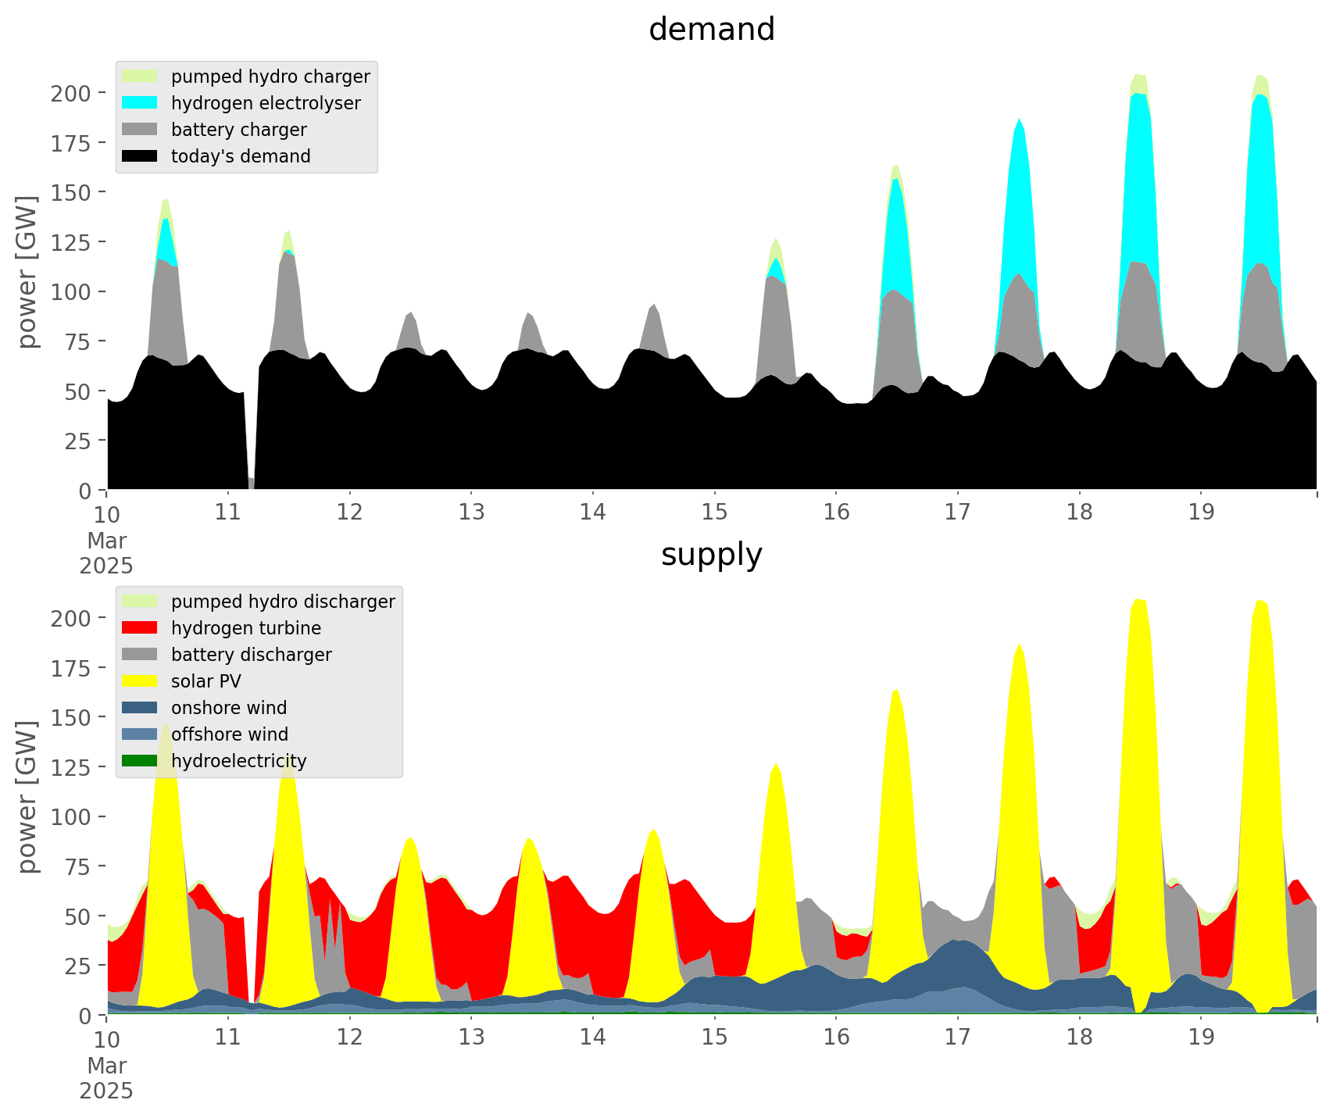Click the '11' date tick under supply chart

tap(228, 1038)
